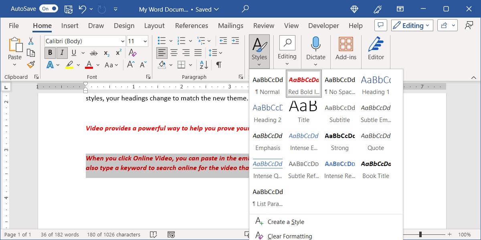Expand the font size dropdown
The image size is (481, 240).
click(145, 41)
